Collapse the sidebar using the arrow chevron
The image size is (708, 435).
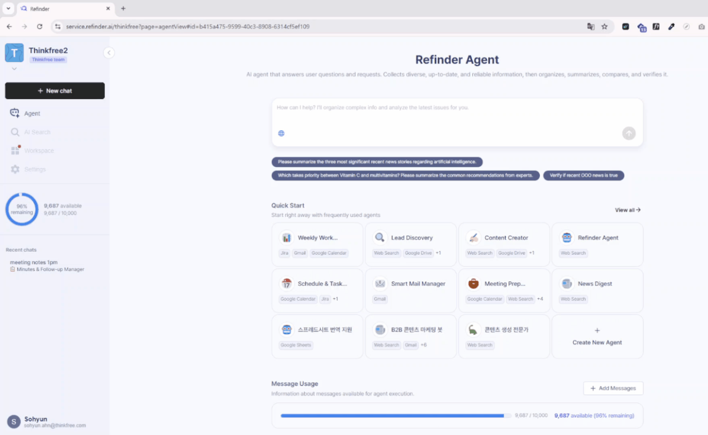click(109, 52)
